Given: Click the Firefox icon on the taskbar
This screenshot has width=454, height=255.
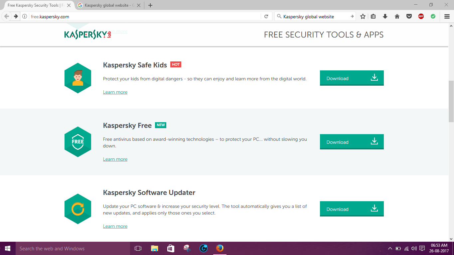Looking at the screenshot, I should click(x=220, y=248).
